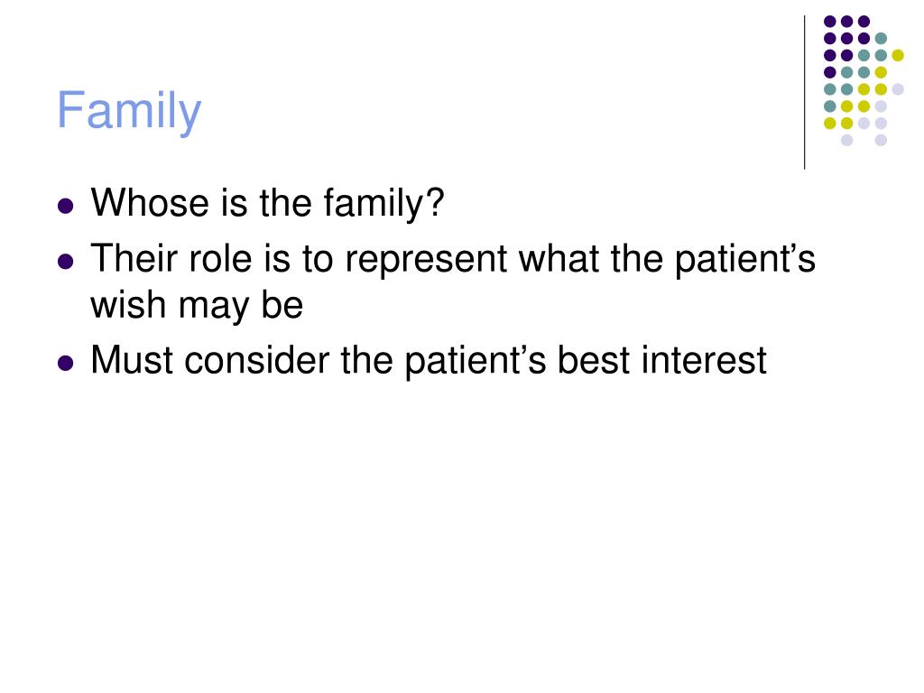Click "patient's" in the "Their role" bullet
The height and width of the screenshot is (693, 924).
click(744, 260)
